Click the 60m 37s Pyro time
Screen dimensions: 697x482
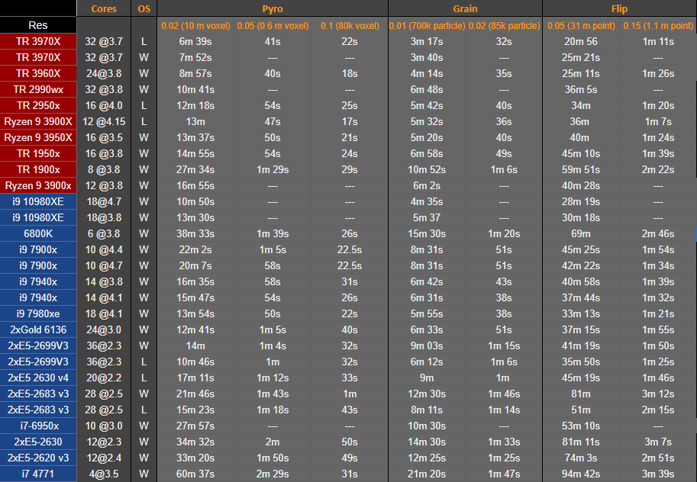coord(195,474)
